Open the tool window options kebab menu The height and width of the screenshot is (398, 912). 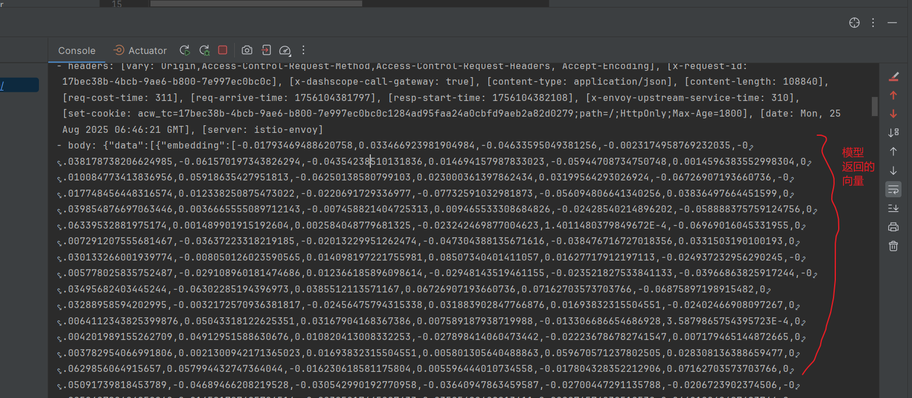(873, 23)
